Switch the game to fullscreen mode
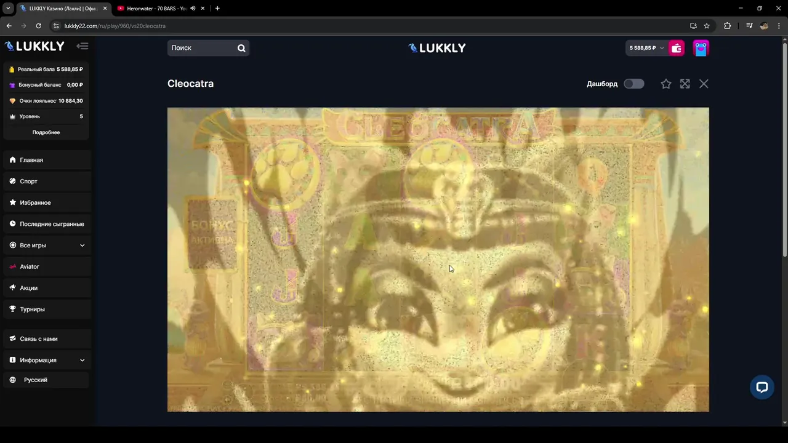 click(x=685, y=84)
